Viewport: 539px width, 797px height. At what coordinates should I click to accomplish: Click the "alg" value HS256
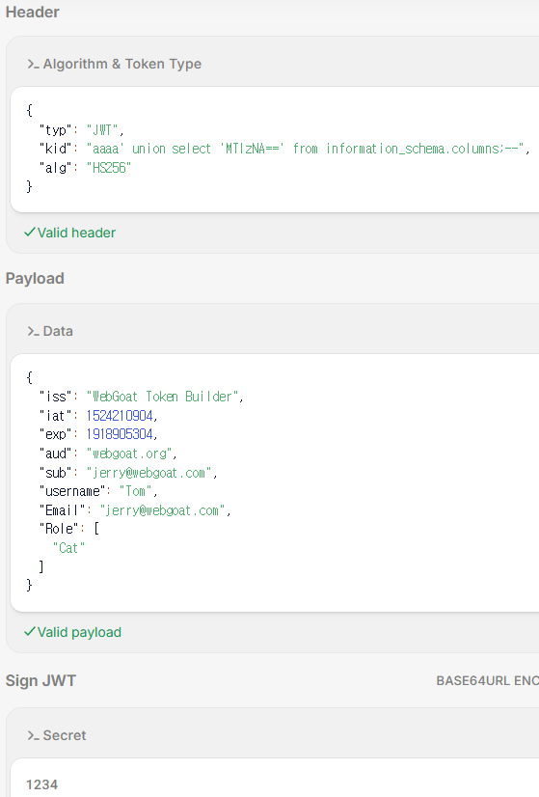point(109,168)
